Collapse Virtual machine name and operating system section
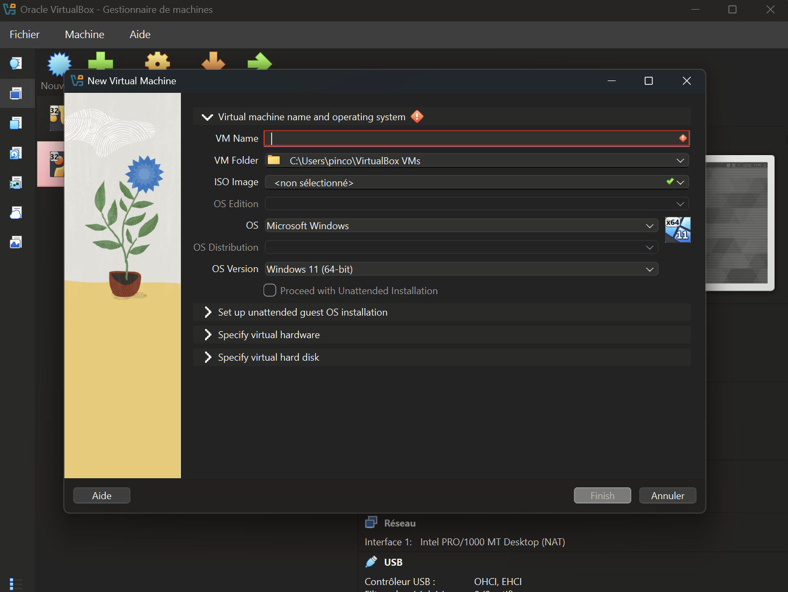The width and height of the screenshot is (788, 592). pos(207,117)
